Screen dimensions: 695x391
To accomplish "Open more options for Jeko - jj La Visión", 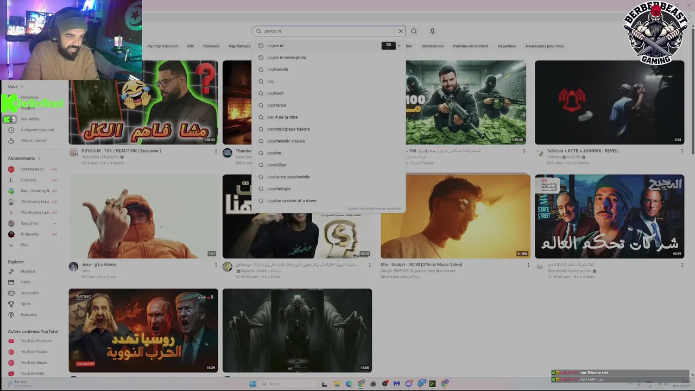I will point(216,266).
